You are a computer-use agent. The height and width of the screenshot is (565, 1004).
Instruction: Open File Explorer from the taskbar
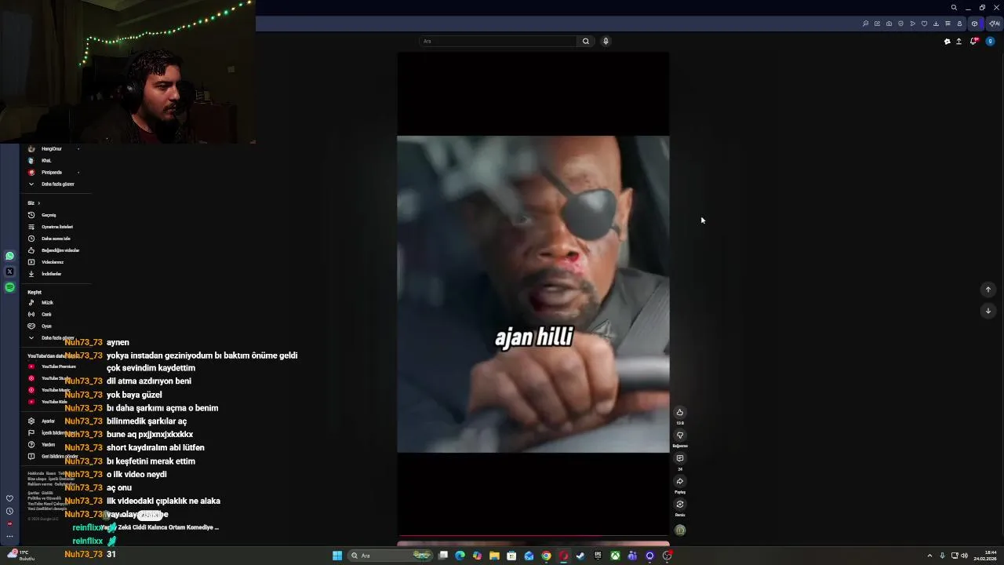(x=494, y=556)
